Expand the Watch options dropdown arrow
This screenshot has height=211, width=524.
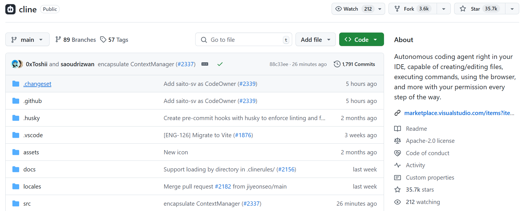point(380,9)
